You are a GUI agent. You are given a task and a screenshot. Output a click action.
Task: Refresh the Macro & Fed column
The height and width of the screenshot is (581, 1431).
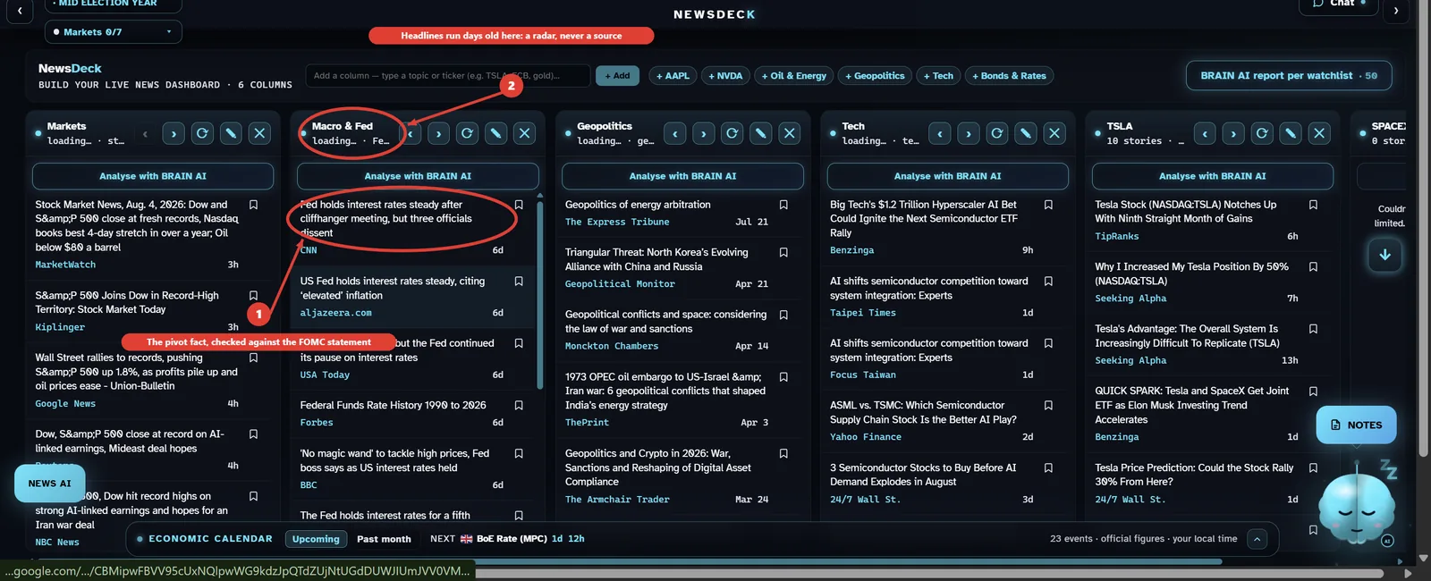(467, 133)
